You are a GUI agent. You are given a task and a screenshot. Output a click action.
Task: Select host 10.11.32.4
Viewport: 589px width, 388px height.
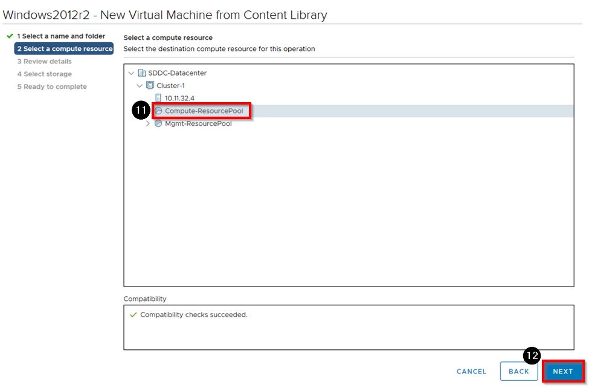click(179, 98)
